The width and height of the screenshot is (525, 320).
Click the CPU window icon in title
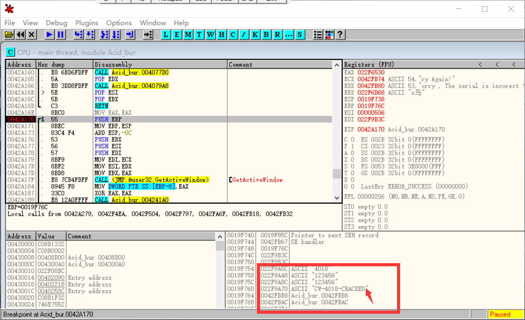[10, 52]
